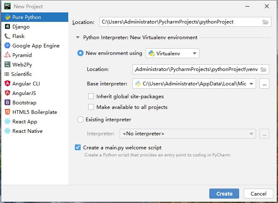Screen dimensions: 278x203
Task: Click Python icon in Base interpreter field
Action: [x=138, y=84]
